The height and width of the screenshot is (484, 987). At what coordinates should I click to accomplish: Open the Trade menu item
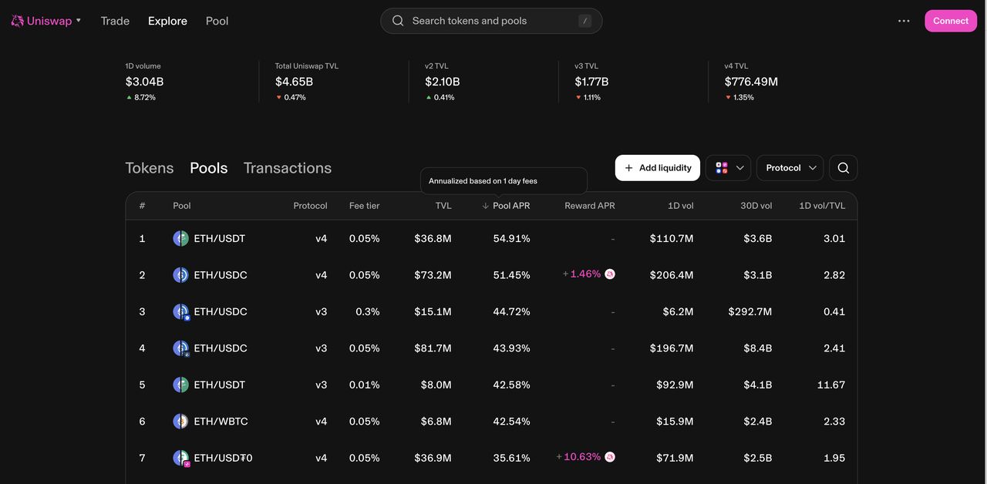coord(115,21)
